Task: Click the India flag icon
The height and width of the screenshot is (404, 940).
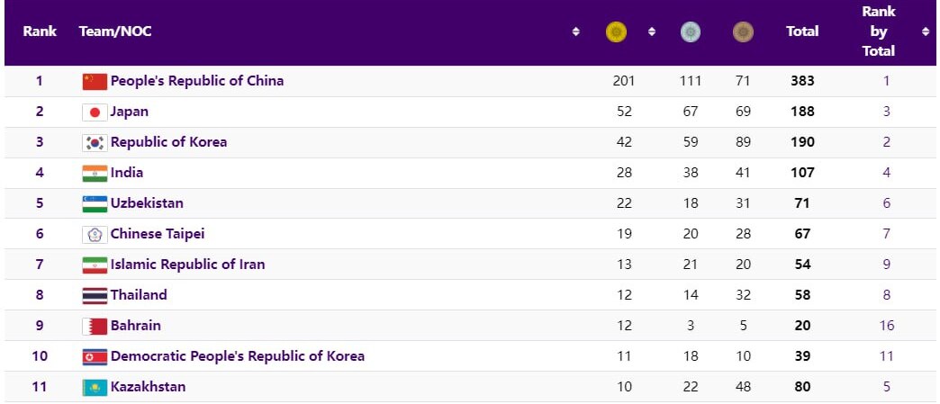Action: 95,173
